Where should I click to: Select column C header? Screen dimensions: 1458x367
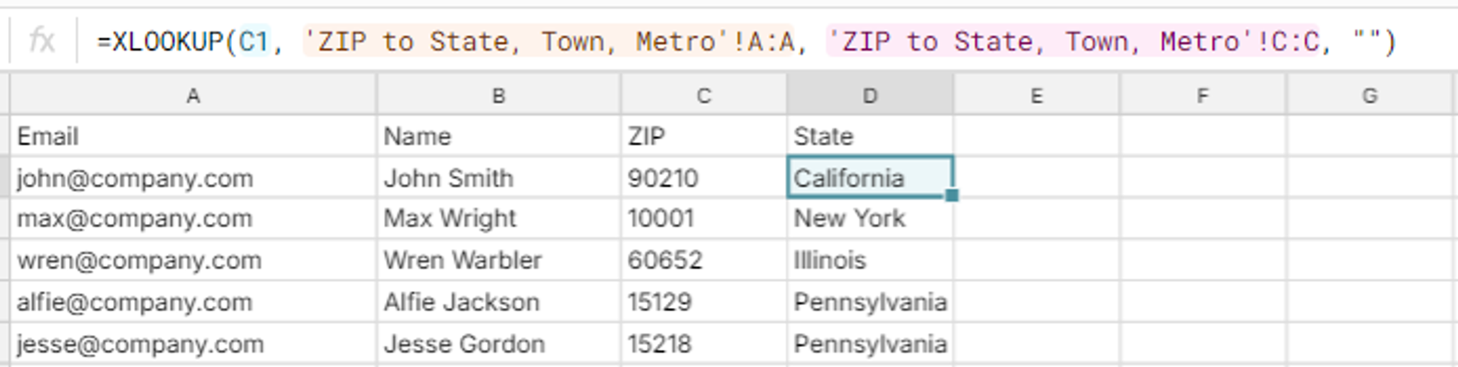pyautogui.click(x=705, y=95)
